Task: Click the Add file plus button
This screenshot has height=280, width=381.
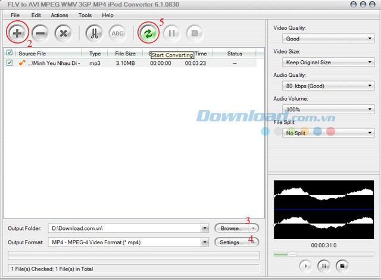Action: [17, 33]
